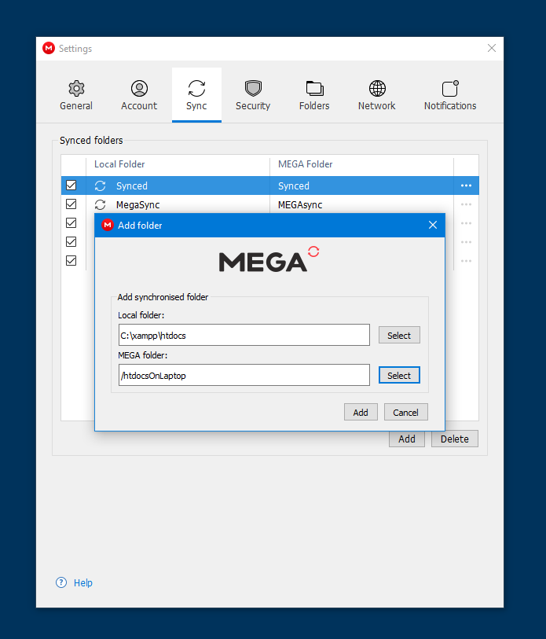Open three-dot options for Synced row
This screenshot has height=639, width=546.
point(466,185)
